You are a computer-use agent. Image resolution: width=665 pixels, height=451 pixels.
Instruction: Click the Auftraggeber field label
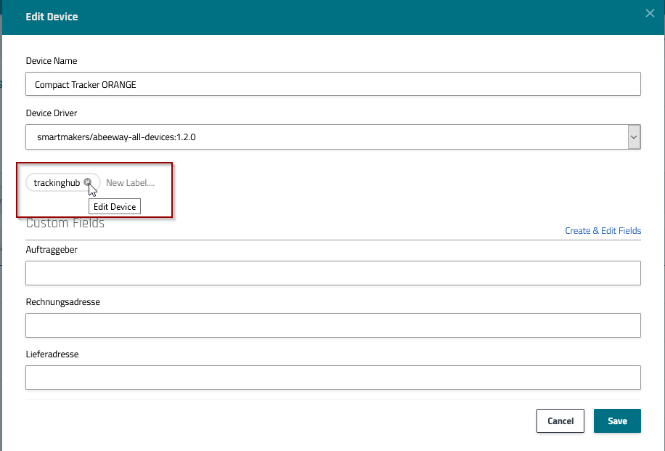tap(52, 250)
